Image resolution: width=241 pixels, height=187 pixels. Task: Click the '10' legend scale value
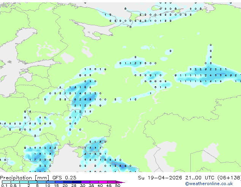[x=48, y=185]
